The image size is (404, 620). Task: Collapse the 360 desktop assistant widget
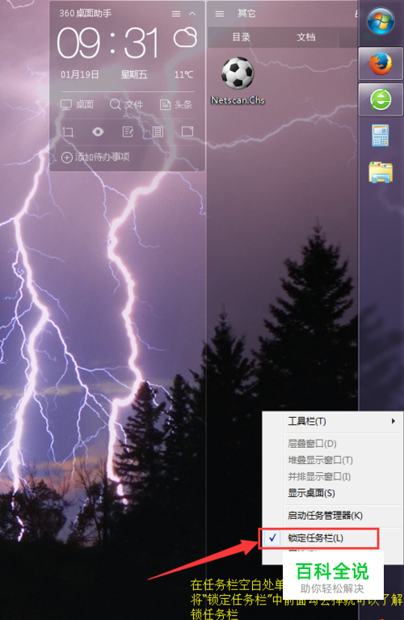[x=192, y=14]
